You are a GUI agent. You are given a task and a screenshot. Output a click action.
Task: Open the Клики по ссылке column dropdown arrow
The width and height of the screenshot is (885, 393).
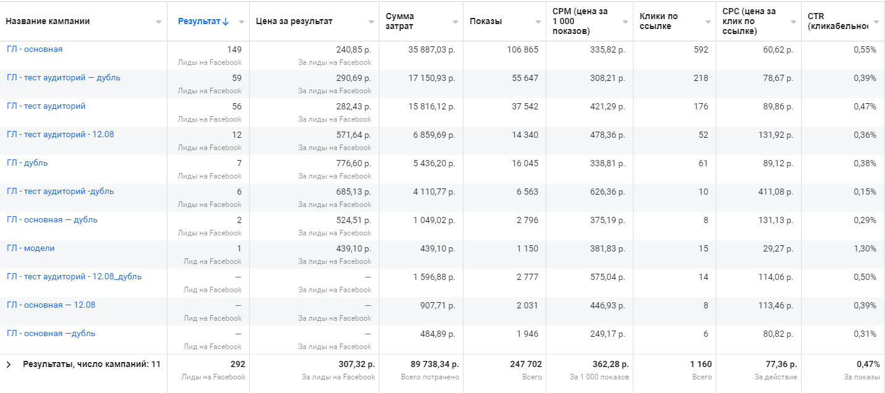click(708, 22)
